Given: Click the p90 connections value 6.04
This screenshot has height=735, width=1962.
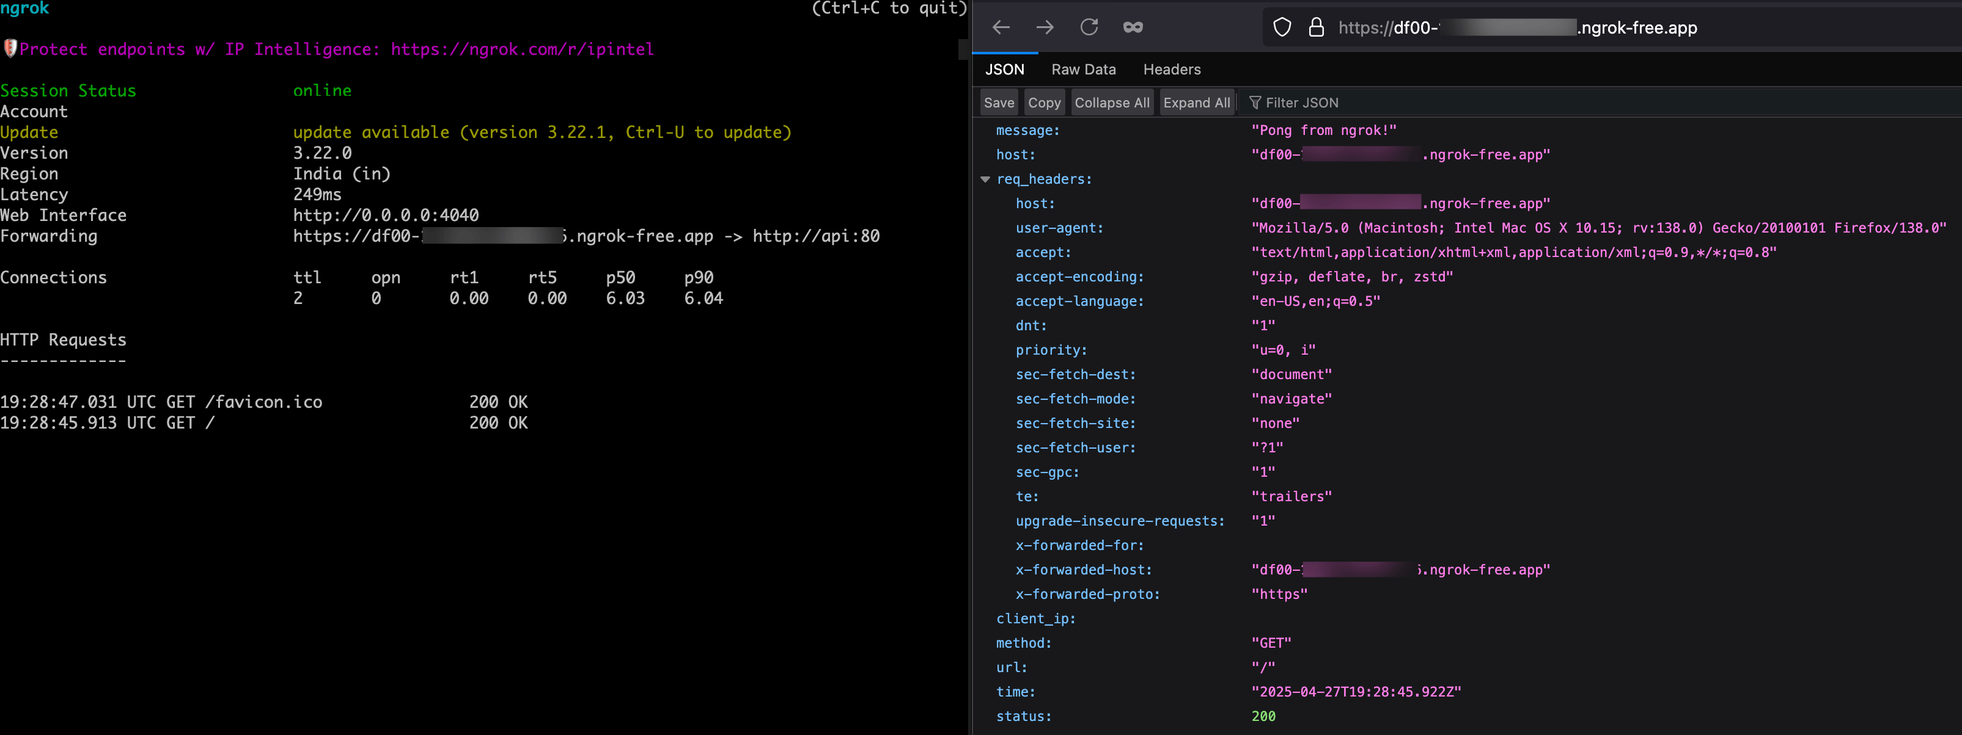Looking at the screenshot, I should (x=703, y=299).
